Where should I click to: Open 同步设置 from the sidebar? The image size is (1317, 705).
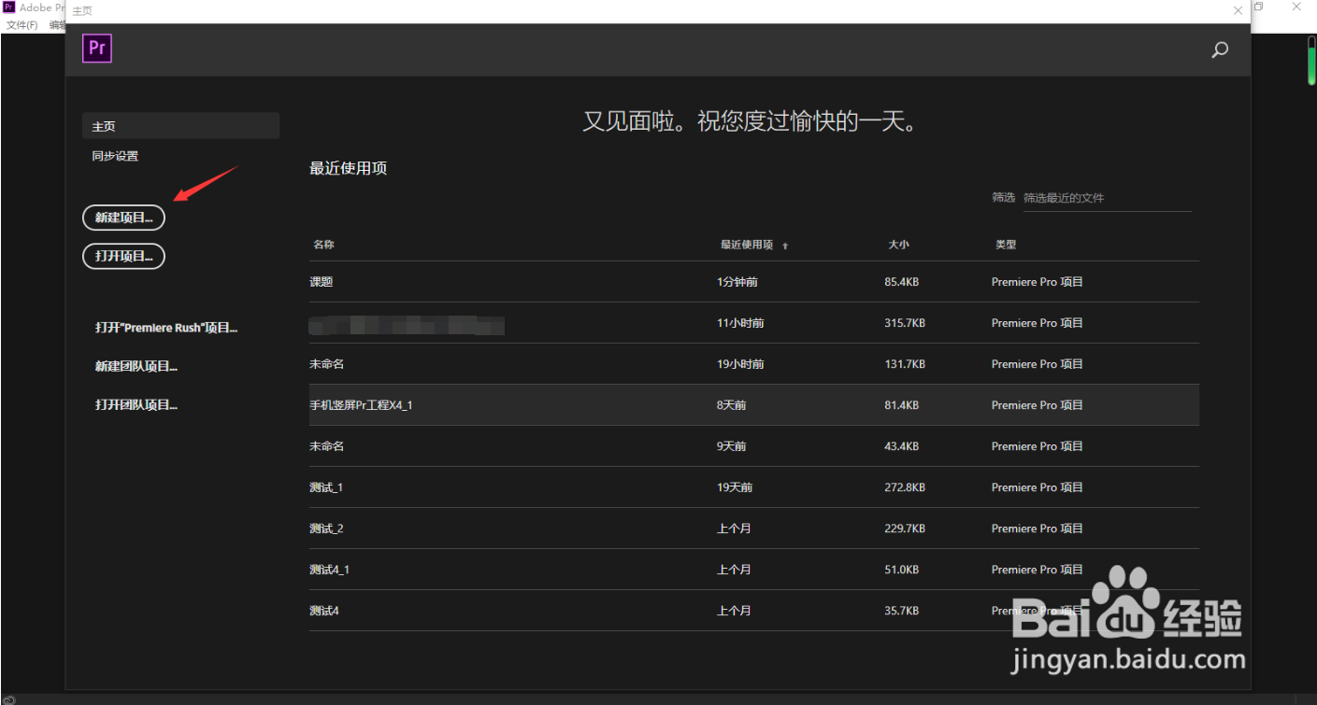click(115, 155)
